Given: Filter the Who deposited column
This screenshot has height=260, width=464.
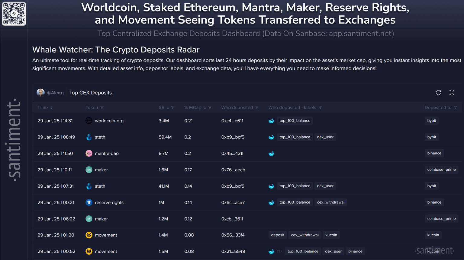Looking at the screenshot, I should 257,108.
